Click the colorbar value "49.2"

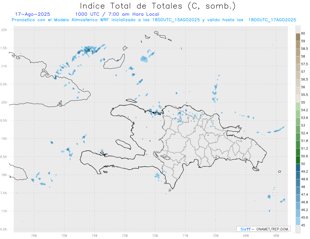305,171
